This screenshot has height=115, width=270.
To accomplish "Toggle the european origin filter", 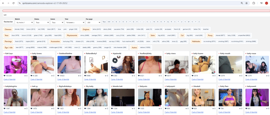I will point(168,29).
